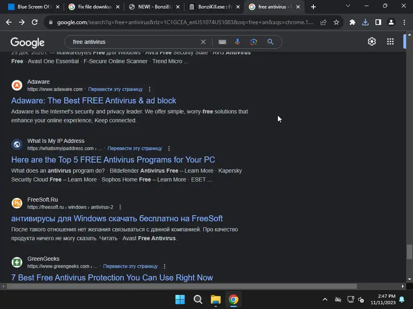413x309 pixels.
Task: Click https://freesoft.ru › windows › antivirus-2 text
Action: [70, 207]
